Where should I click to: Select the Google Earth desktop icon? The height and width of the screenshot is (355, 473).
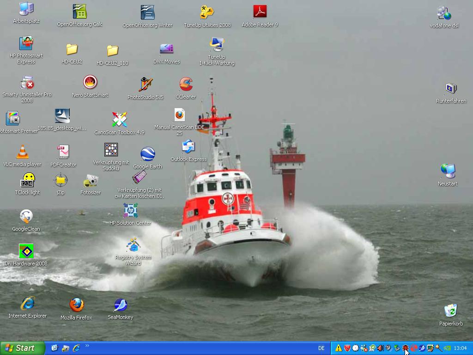(147, 154)
